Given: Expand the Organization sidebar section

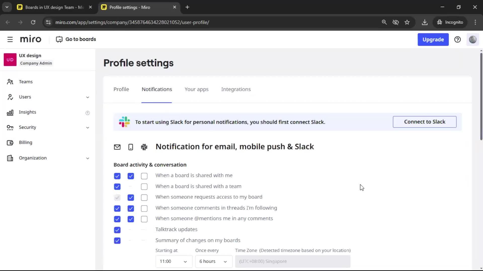Looking at the screenshot, I should [88, 158].
